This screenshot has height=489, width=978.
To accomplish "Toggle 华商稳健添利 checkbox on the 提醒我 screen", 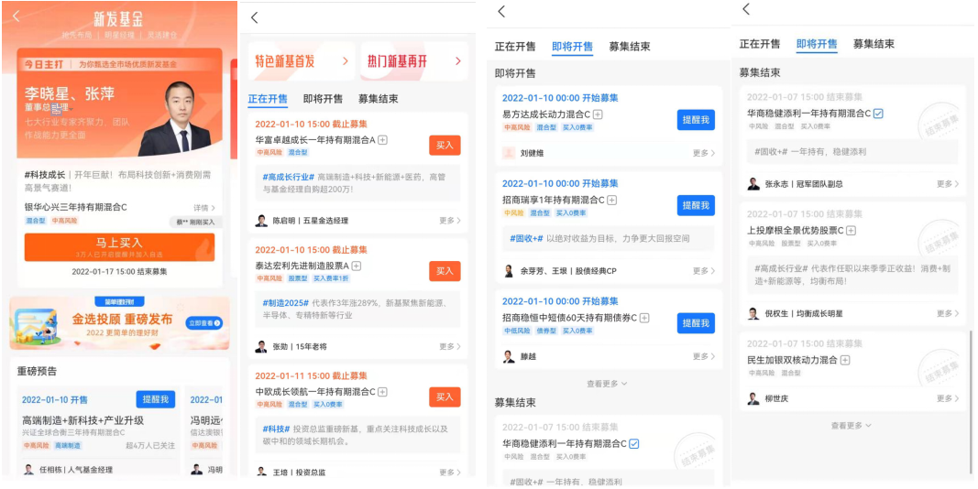I will coord(633,443).
